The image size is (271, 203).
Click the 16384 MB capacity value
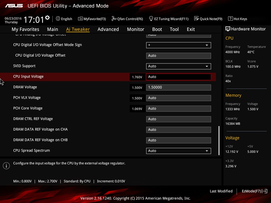[233, 124]
